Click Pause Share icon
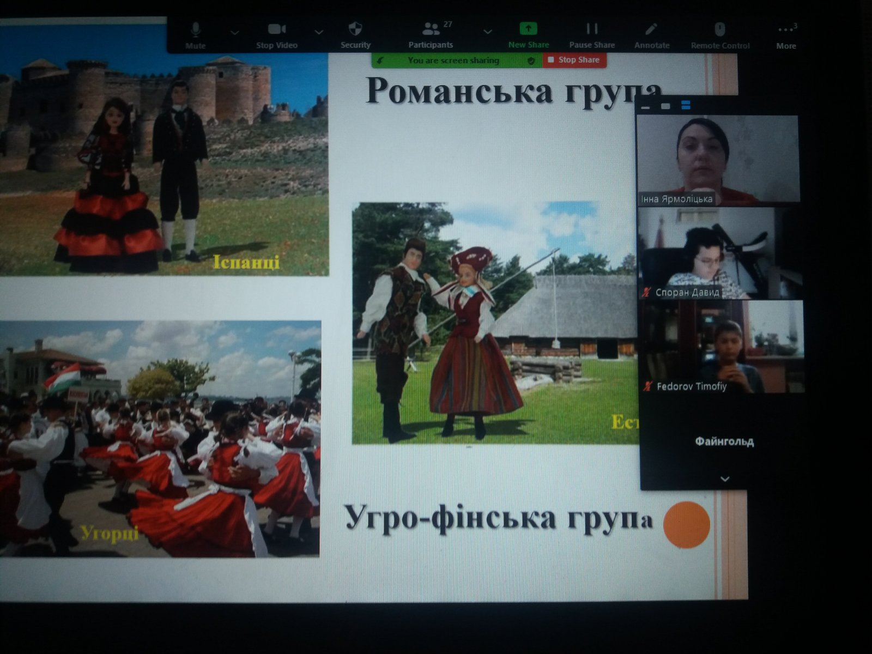Image resolution: width=872 pixels, height=654 pixels. 592,28
